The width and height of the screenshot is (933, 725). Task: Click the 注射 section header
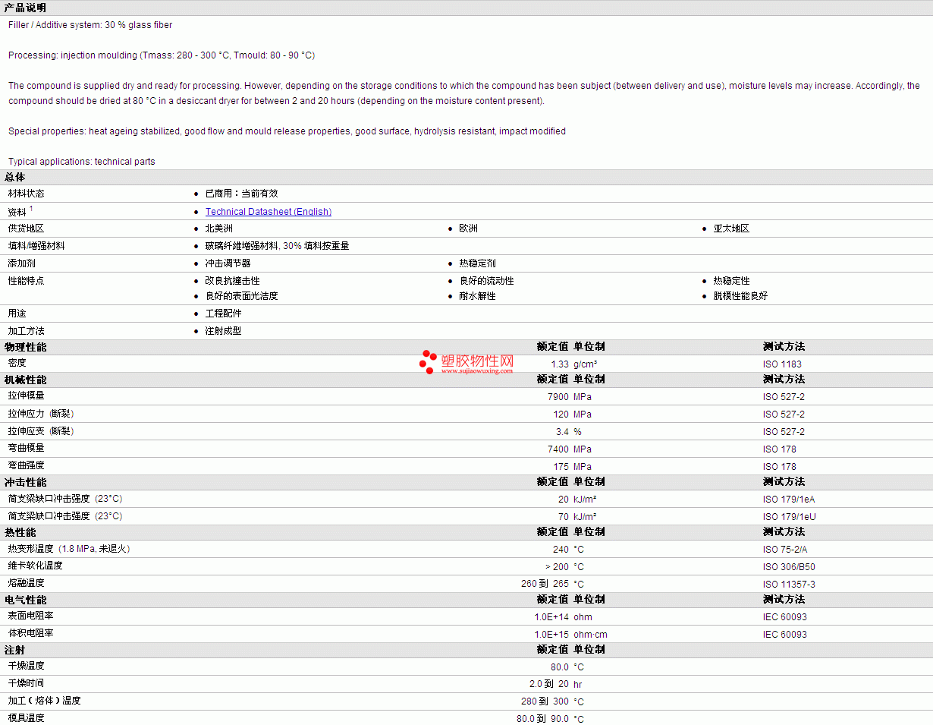pos(15,650)
